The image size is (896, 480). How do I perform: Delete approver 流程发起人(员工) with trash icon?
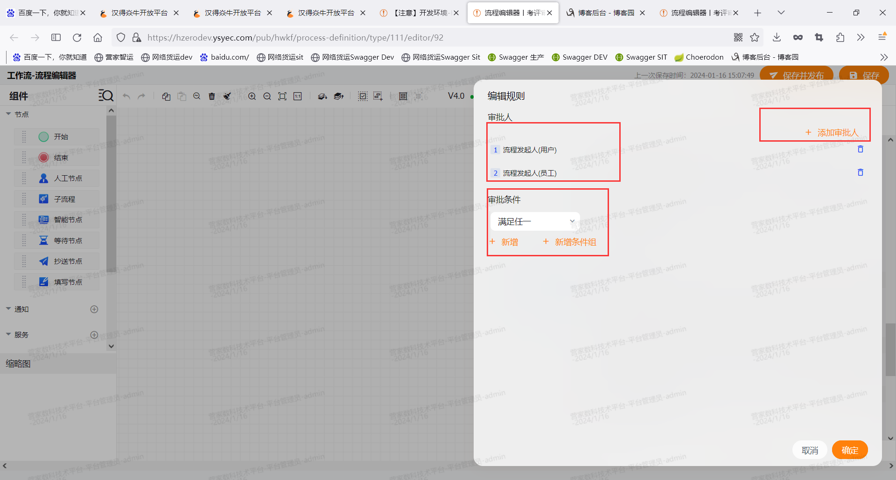click(x=861, y=172)
